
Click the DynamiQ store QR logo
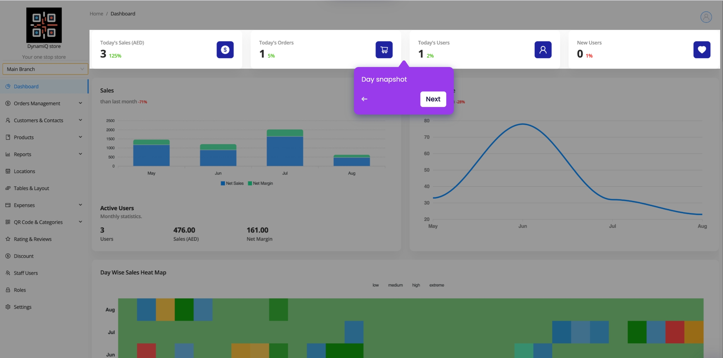[x=44, y=25]
